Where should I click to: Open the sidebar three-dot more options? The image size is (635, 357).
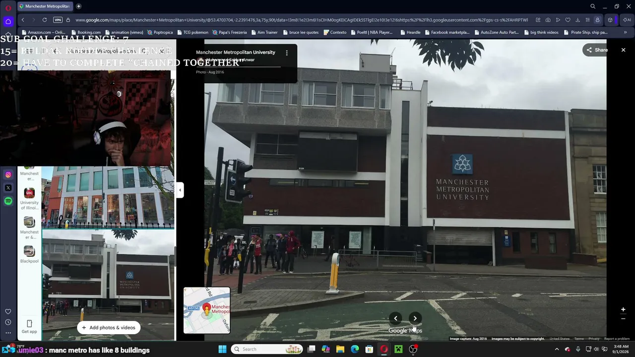pyautogui.click(x=8, y=333)
